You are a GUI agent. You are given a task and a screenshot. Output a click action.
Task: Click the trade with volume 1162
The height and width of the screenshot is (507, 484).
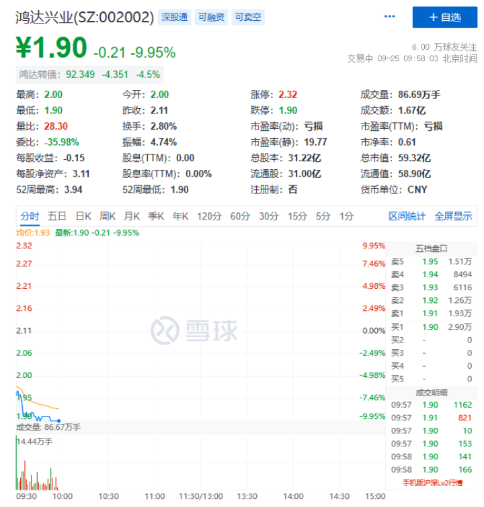(x=431, y=405)
